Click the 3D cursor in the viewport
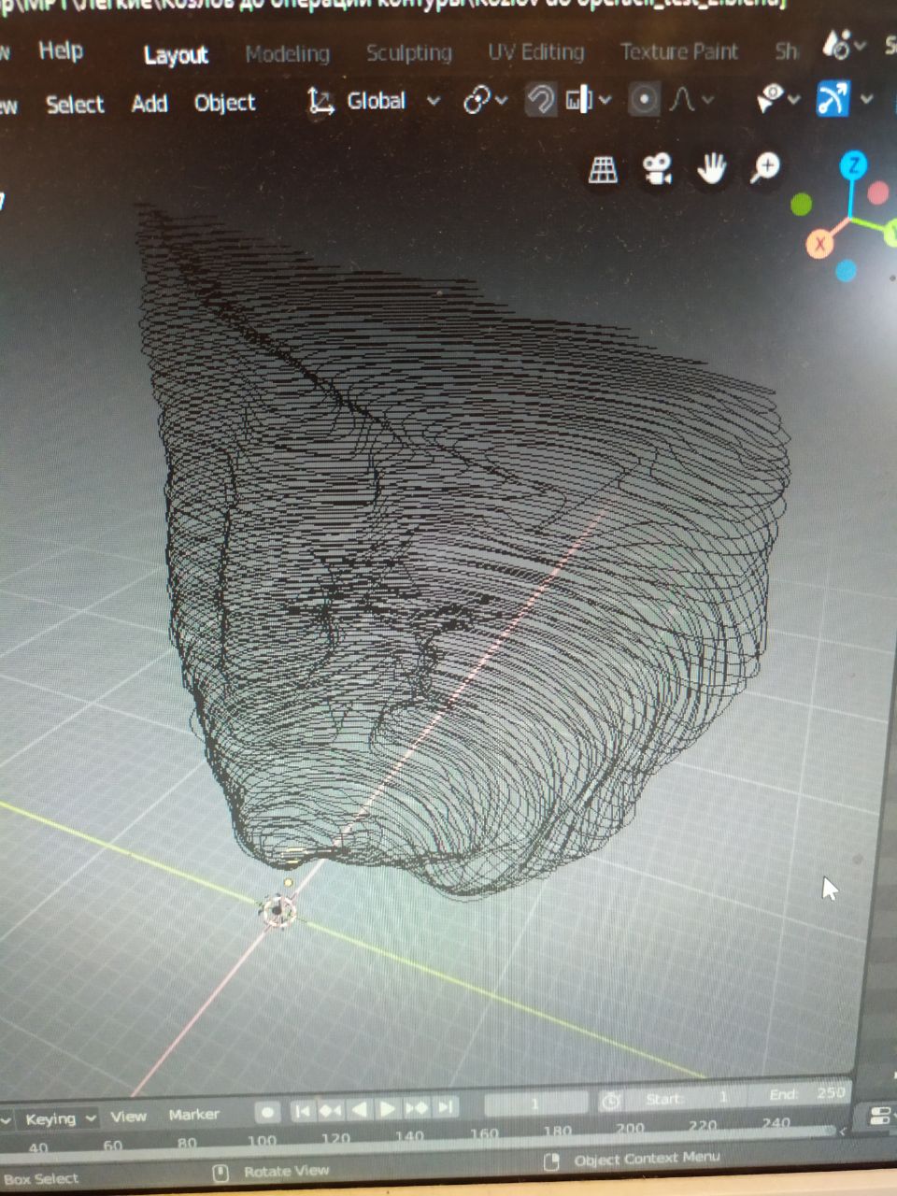Viewport: 897px width, 1196px height. 278,911
